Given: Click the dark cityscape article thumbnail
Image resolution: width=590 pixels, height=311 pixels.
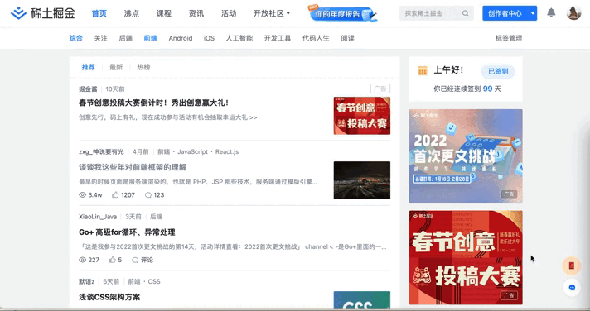Looking at the screenshot, I should click(362, 180).
